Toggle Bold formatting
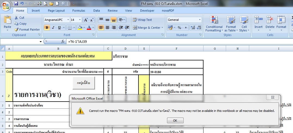Screen dimensions: 293x133 pyautogui.click(x=47, y=28)
